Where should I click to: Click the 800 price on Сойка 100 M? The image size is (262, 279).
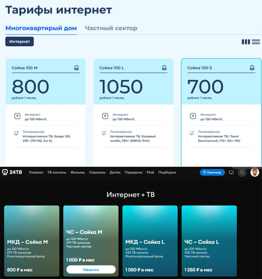coord(31,87)
